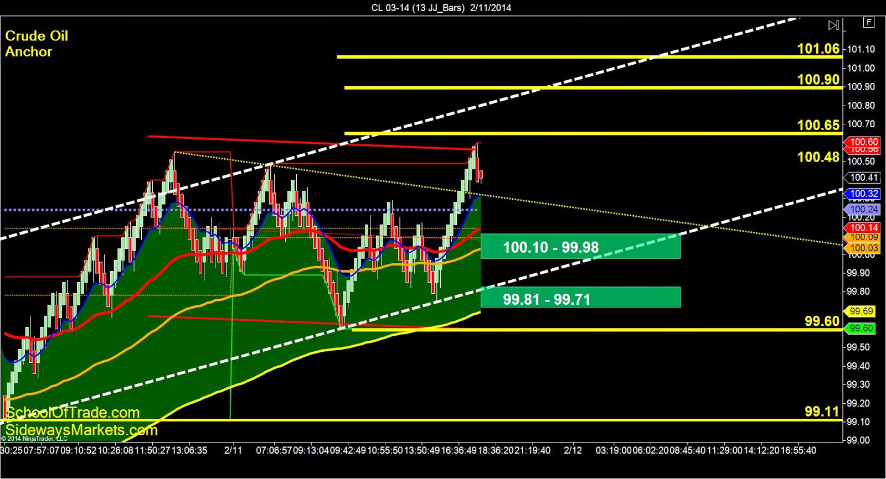This screenshot has width=886, height=479.
Task: Click the 101.10 price axis label
Action: [x=861, y=49]
